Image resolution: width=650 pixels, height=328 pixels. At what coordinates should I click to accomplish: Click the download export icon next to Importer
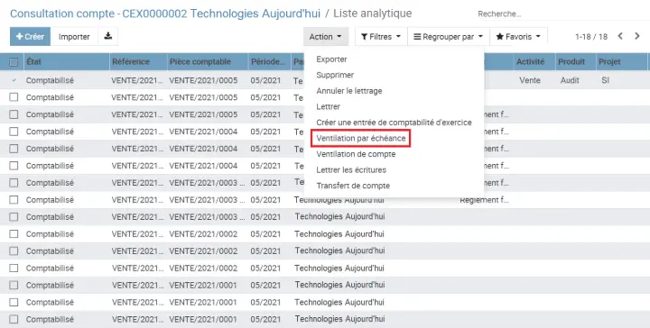[x=107, y=36]
